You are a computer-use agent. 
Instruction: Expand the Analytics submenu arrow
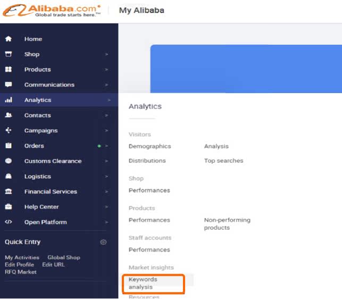(109, 100)
